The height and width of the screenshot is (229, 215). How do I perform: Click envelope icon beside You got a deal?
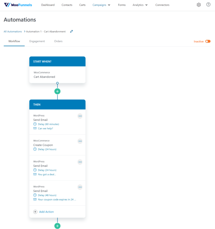[35, 174]
